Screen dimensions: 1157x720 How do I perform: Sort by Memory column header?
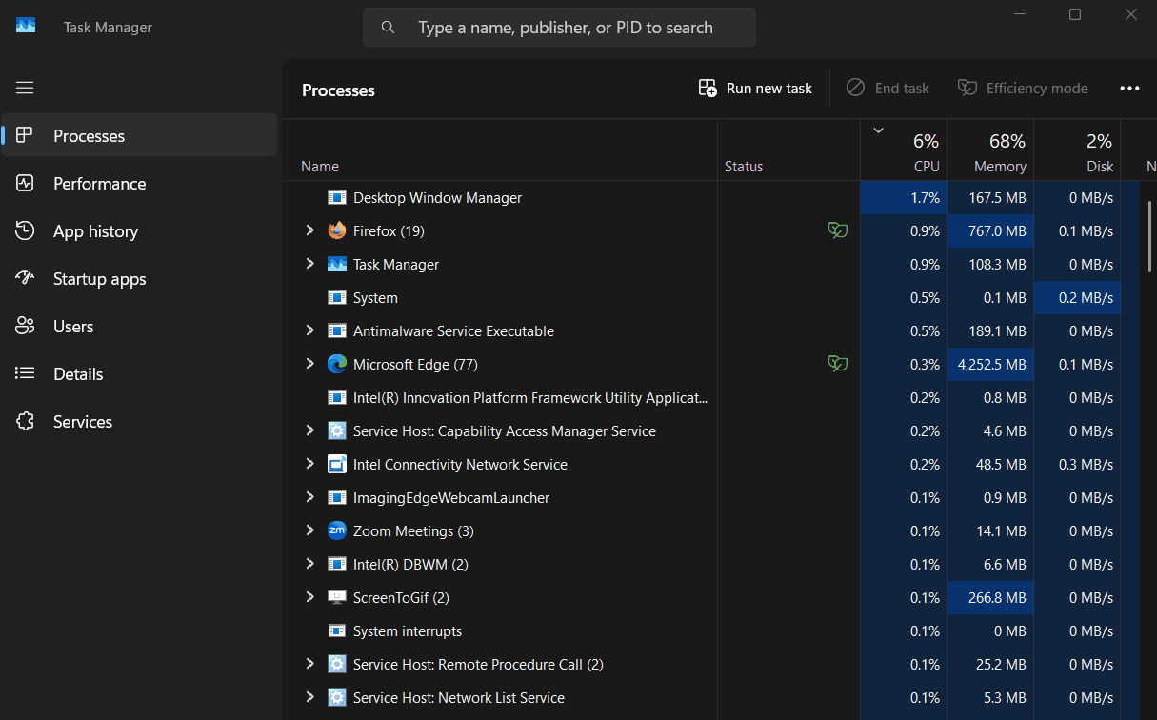coord(990,150)
